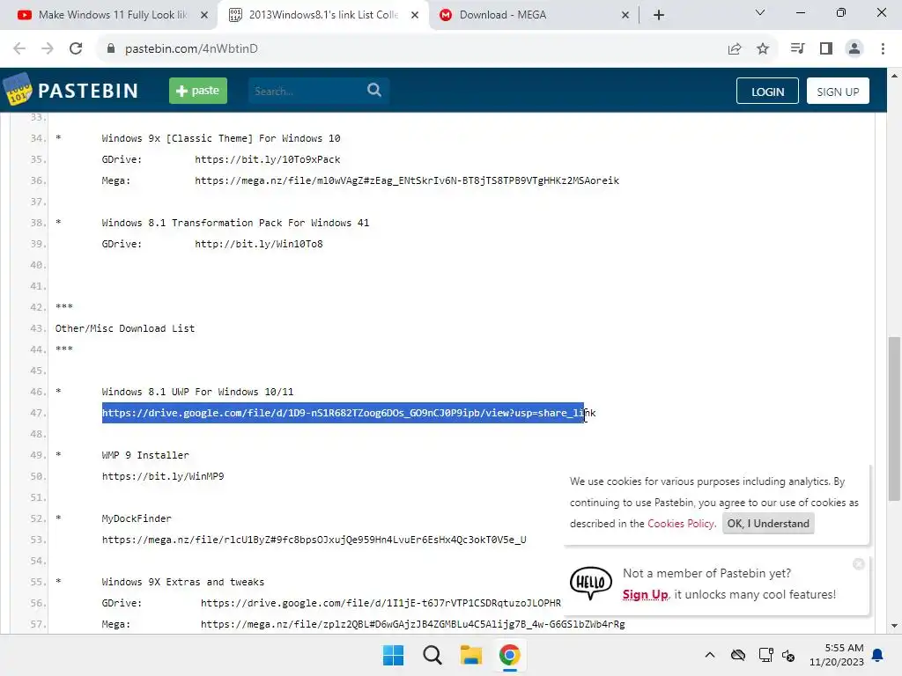Click the bit.ly/Win10To8 link text
Image resolution: width=902 pixels, height=676 pixels.
[x=259, y=244]
